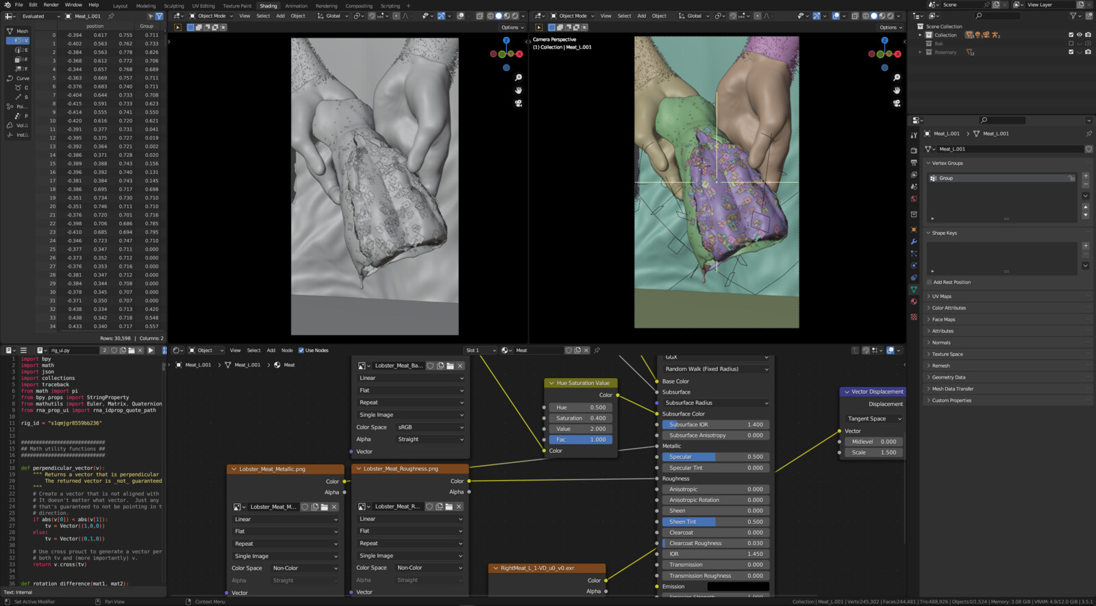The width and height of the screenshot is (1096, 606).
Task: Open image folder icon on Lobster_Meat_Ba... node
Action: (x=450, y=366)
